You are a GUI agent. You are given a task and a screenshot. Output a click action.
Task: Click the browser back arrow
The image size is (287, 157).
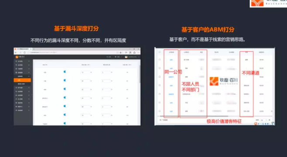pos(16,52)
